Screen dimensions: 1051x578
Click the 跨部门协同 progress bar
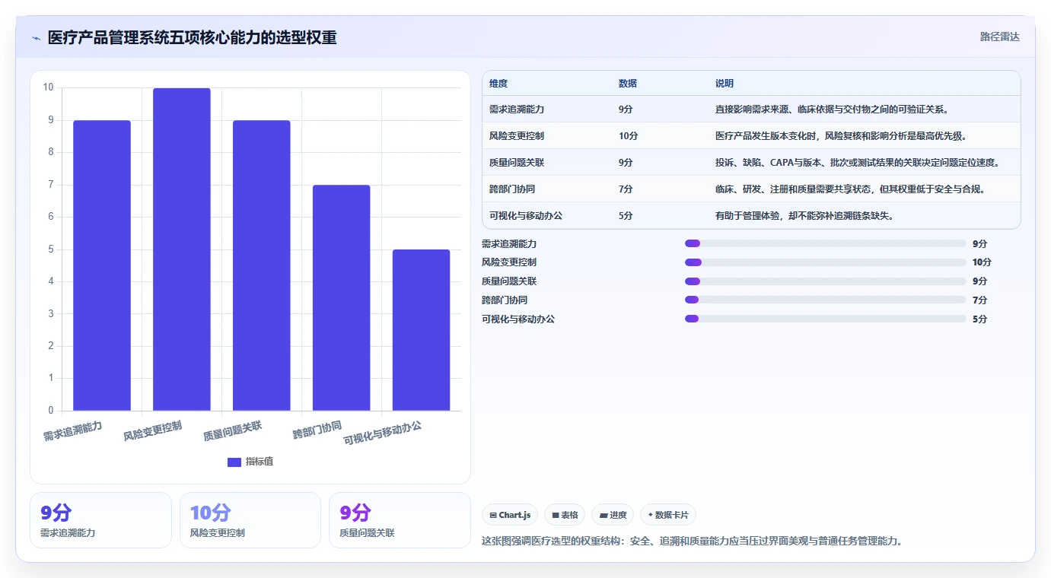pos(826,300)
